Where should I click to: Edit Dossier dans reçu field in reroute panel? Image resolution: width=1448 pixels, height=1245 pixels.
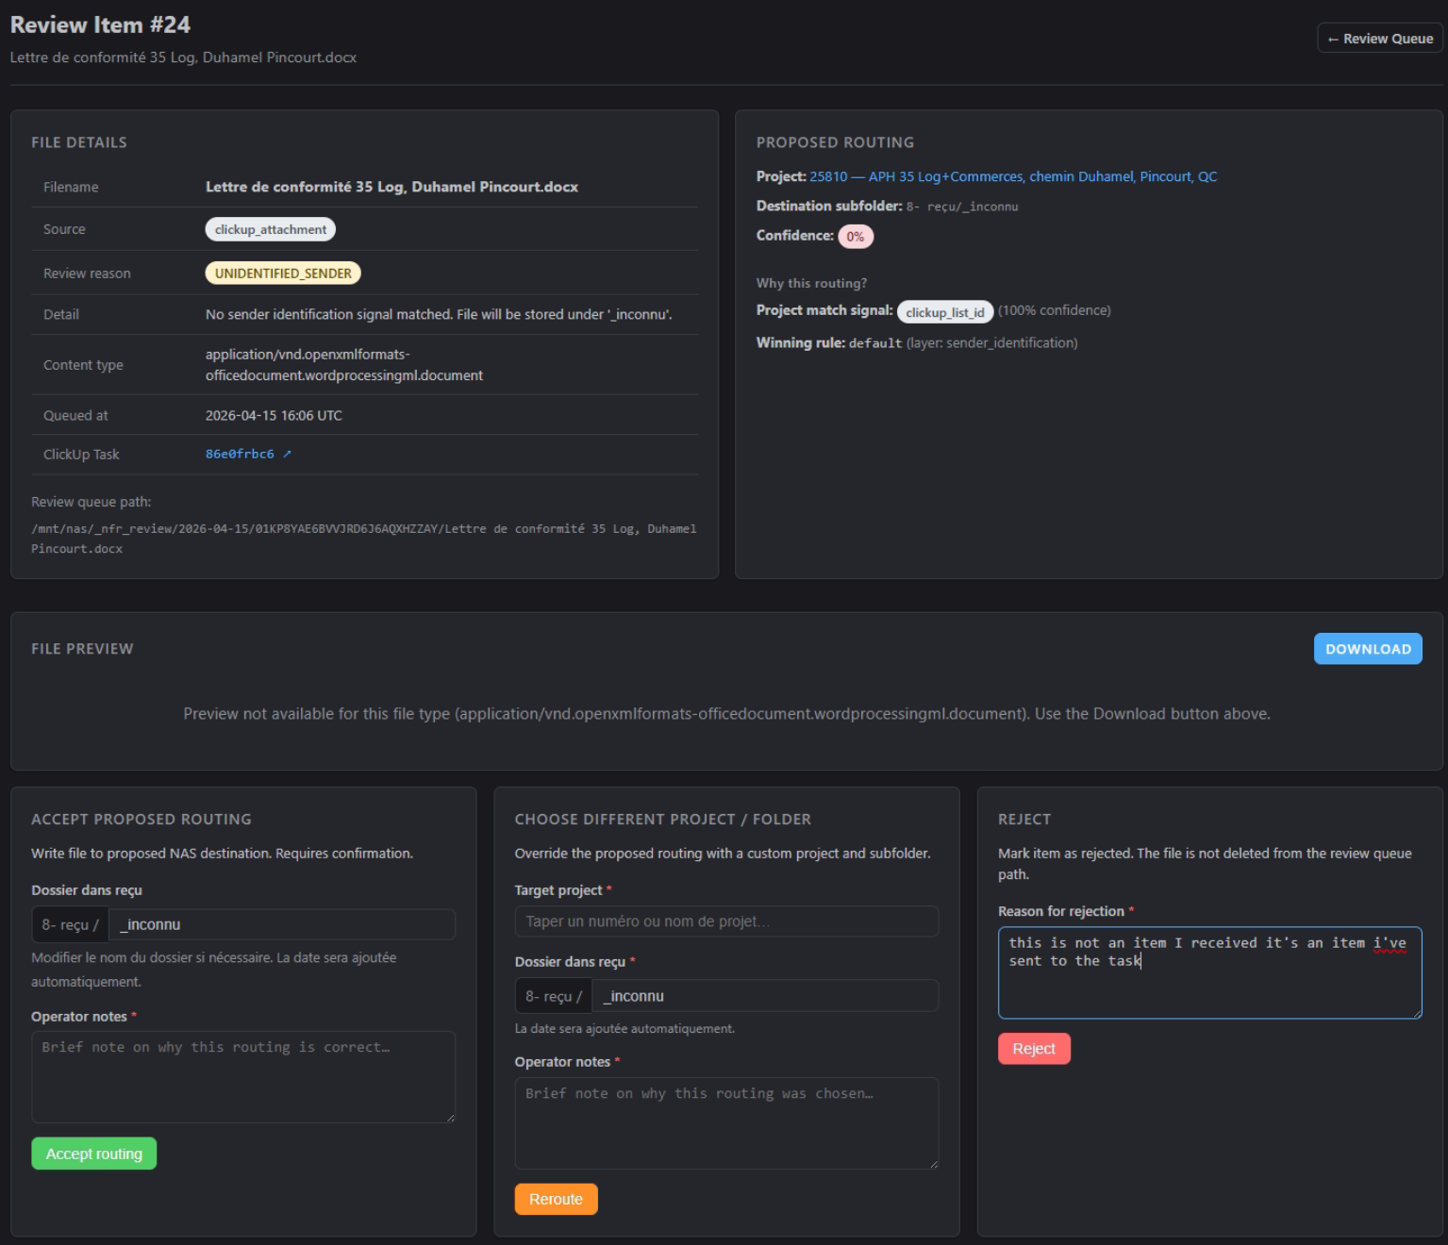(x=764, y=996)
